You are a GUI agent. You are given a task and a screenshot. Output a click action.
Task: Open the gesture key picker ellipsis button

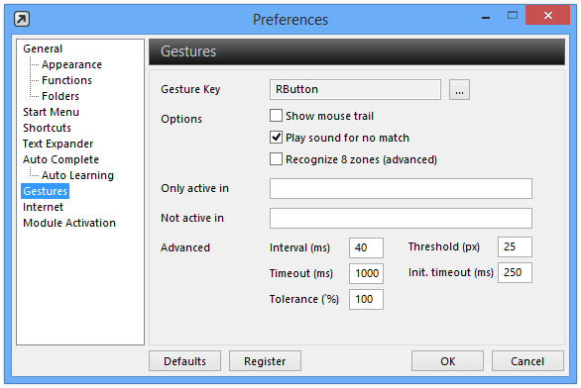tap(459, 89)
